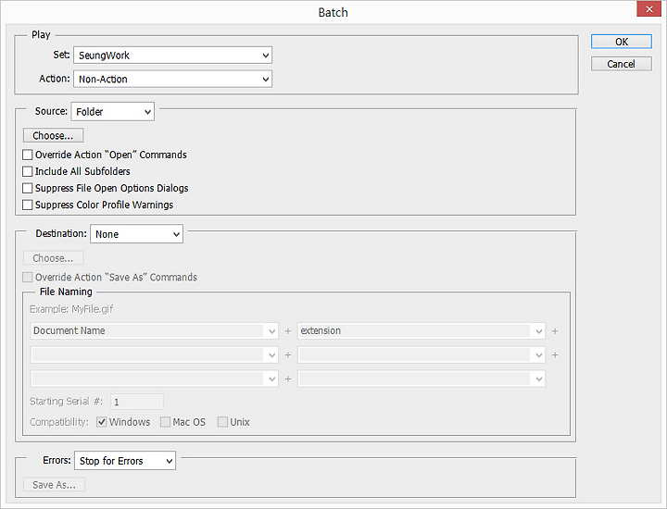Enable Suppress Color Profile Warnings checkbox
This screenshot has width=667, height=509.
[x=27, y=205]
